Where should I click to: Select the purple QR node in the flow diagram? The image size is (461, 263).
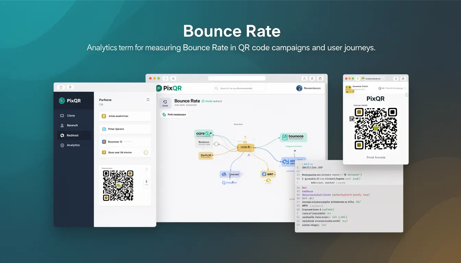pyautogui.click(x=230, y=174)
